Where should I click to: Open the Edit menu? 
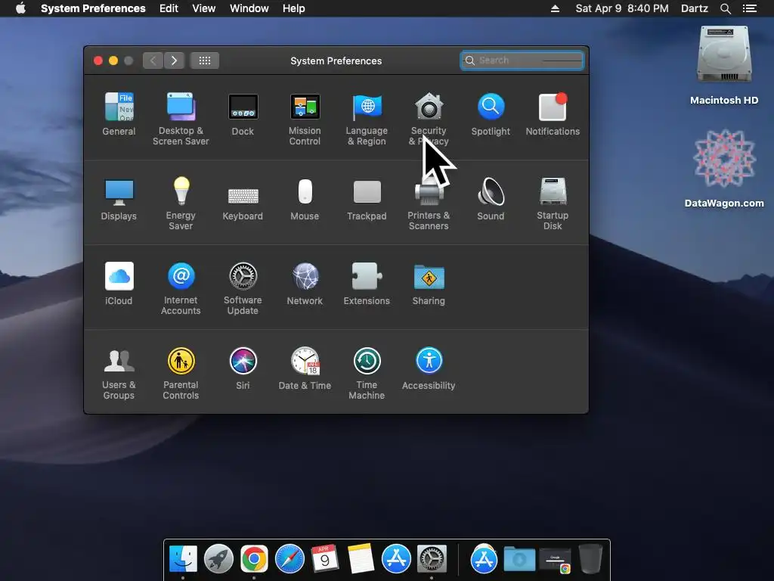[169, 8]
